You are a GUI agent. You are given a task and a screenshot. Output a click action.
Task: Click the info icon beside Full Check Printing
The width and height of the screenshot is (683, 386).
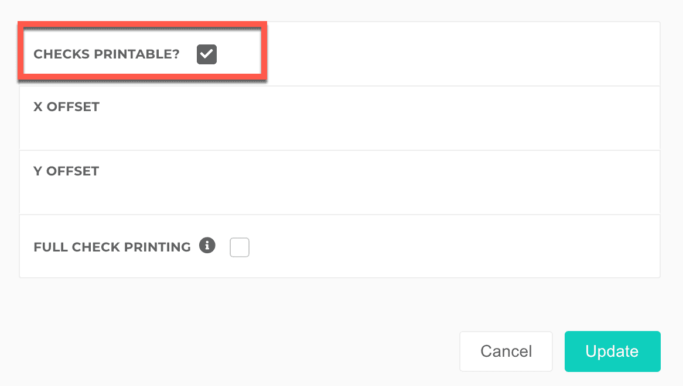pos(207,246)
